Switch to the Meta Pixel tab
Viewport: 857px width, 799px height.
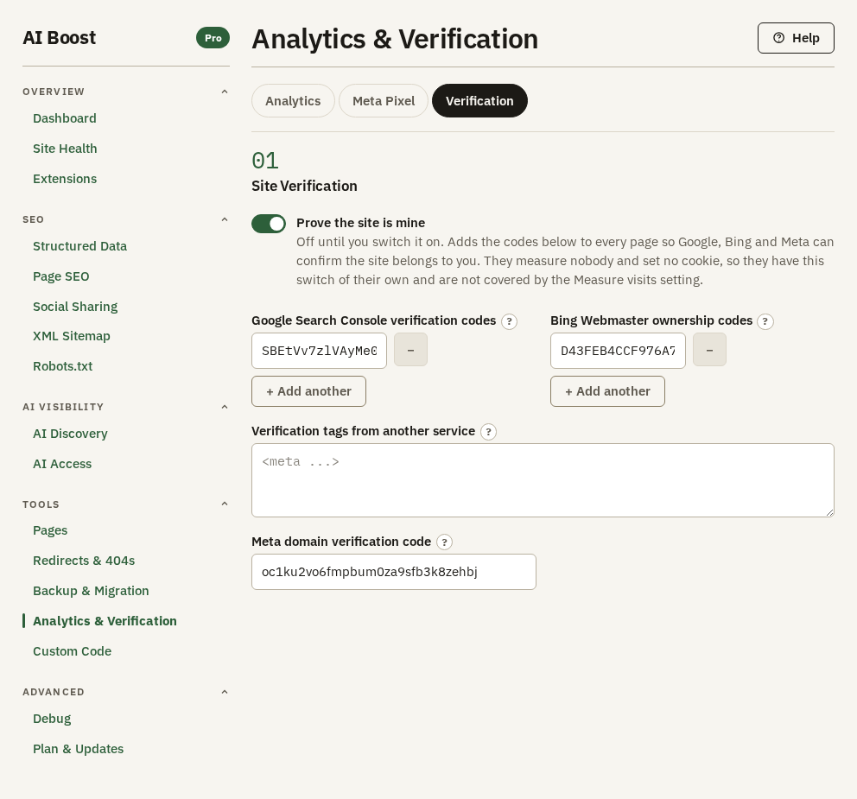pyautogui.click(x=384, y=100)
